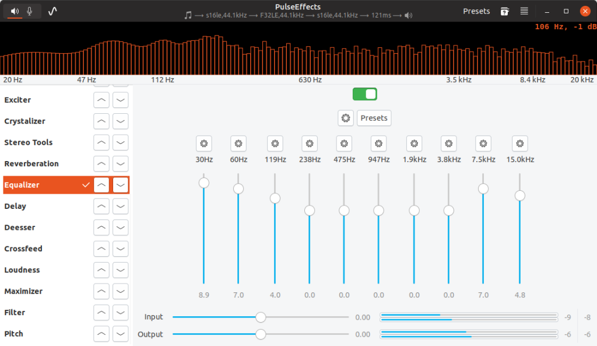Open settings gear for the 947Hz band
The height and width of the screenshot is (346, 597).
coord(378,144)
